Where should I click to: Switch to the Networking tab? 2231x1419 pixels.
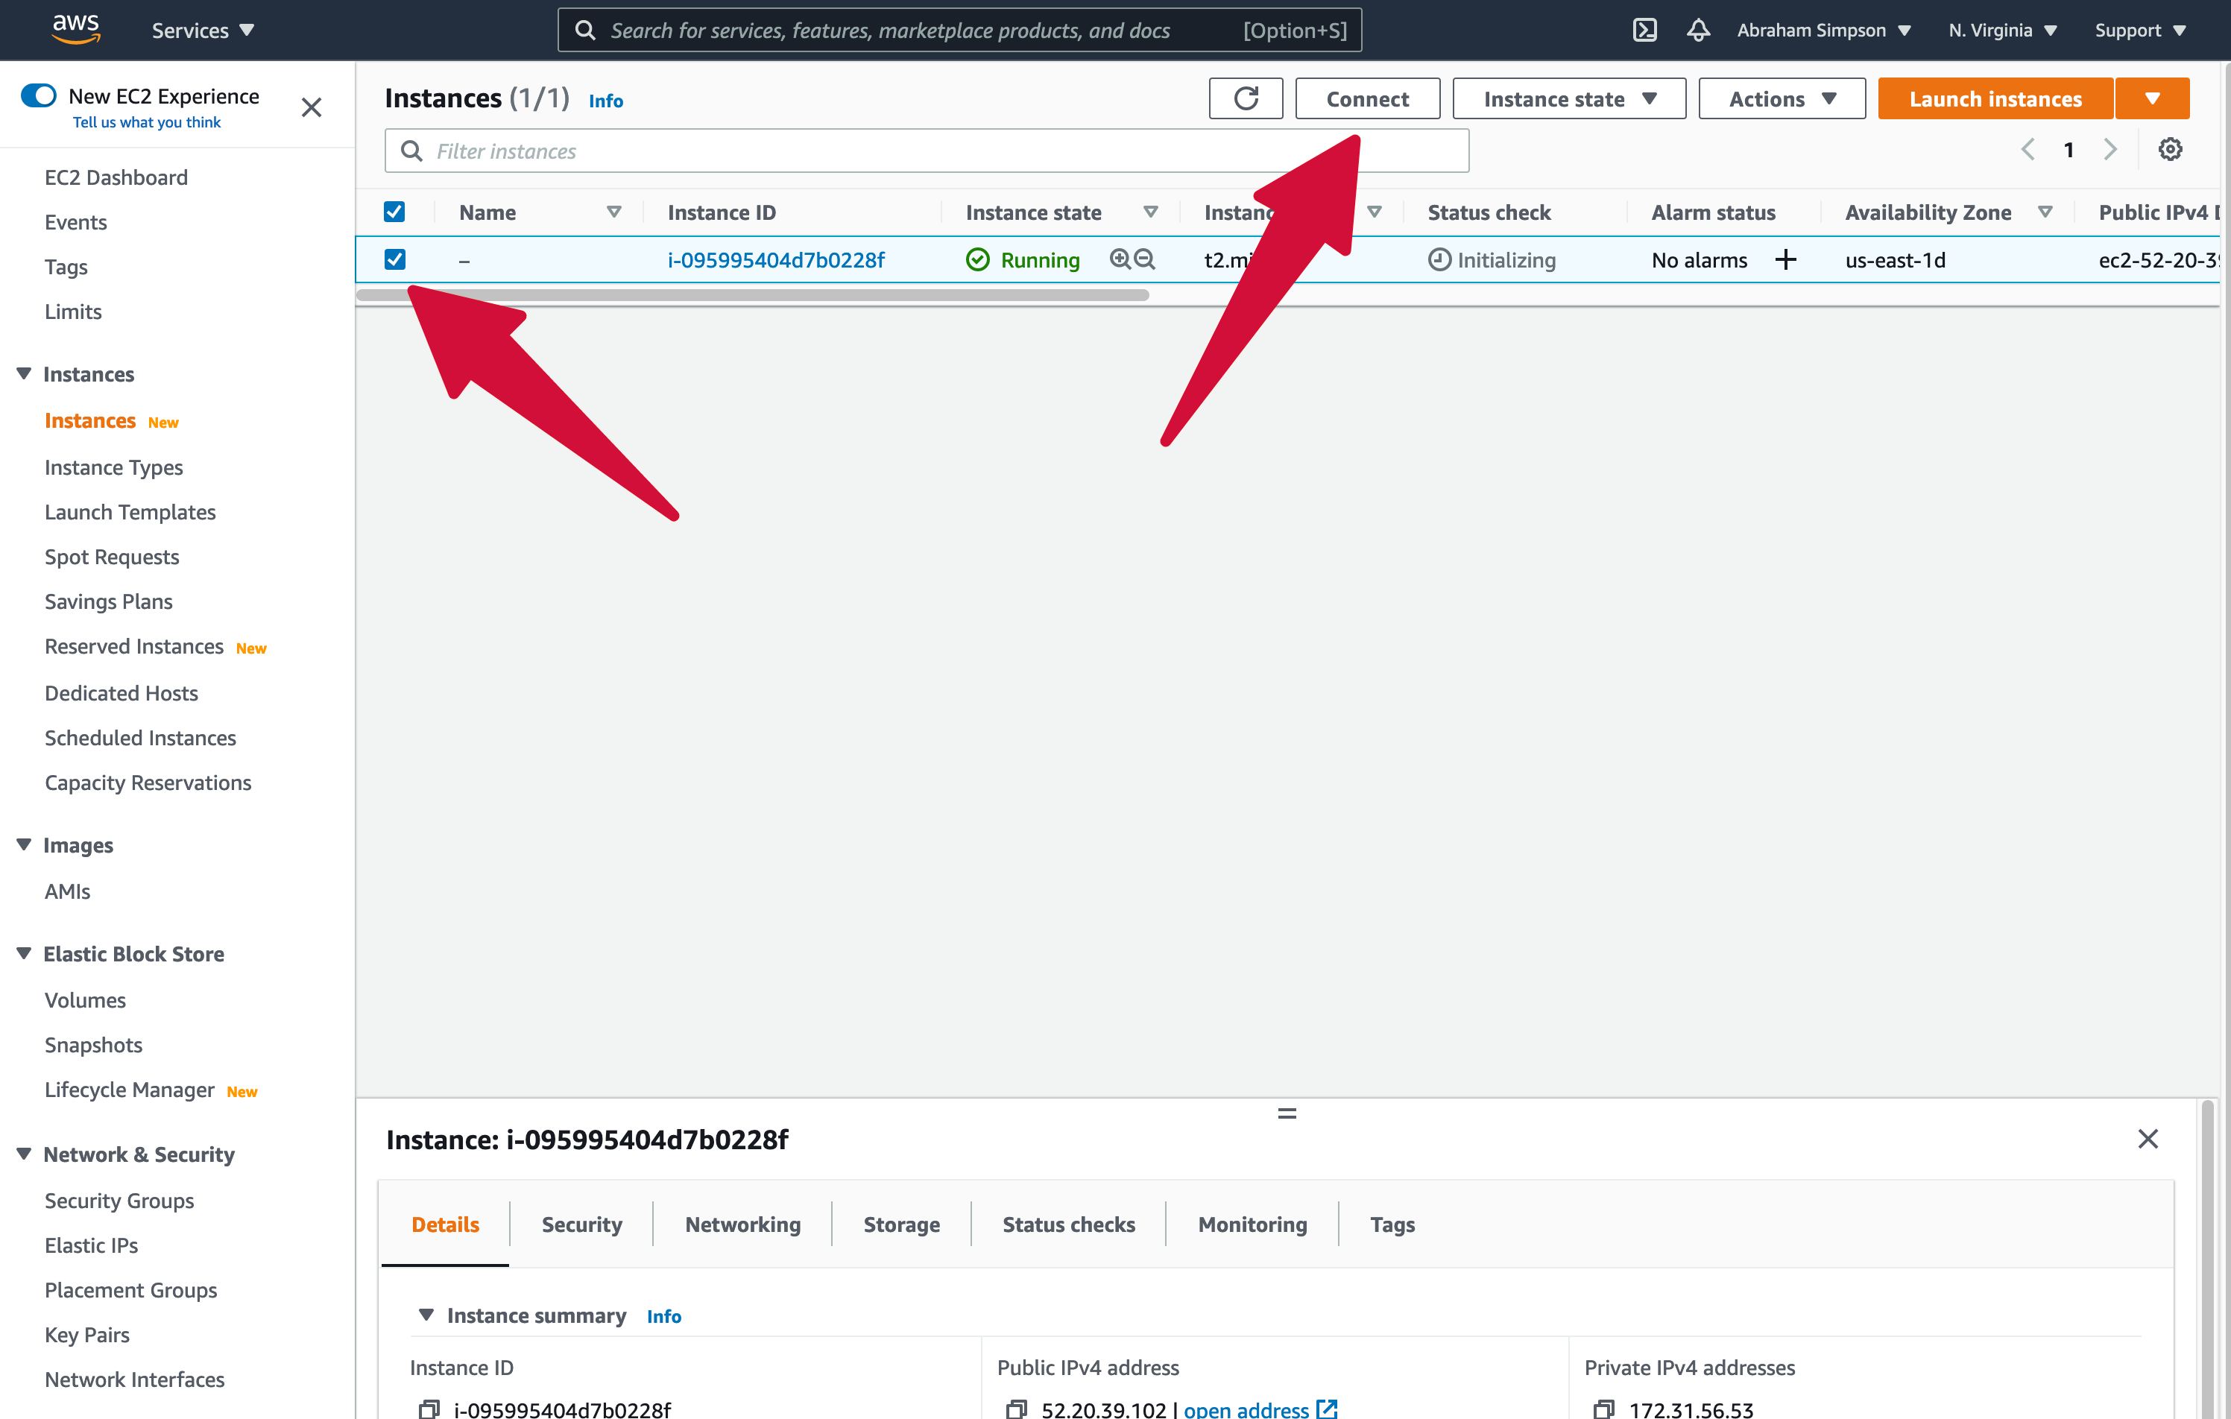tap(742, 1224)
